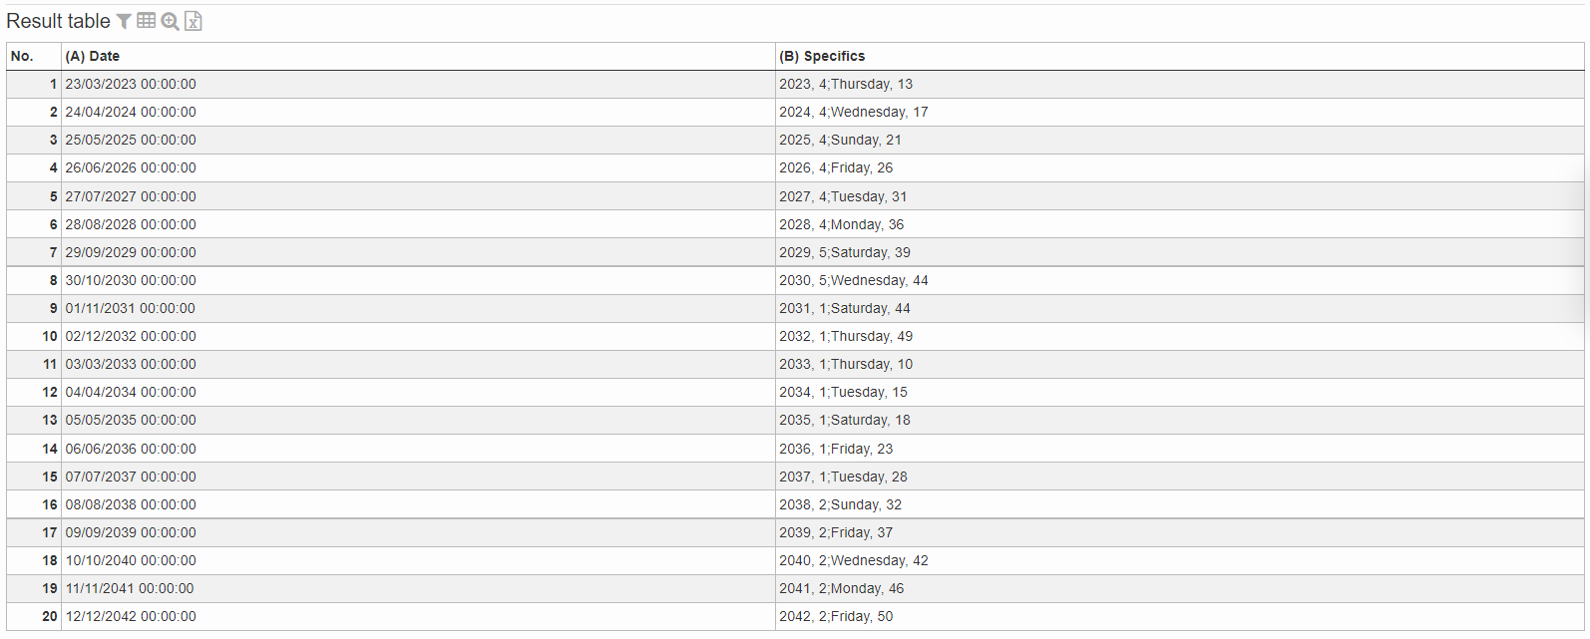
Task: Click the cell 2024, 4;Wednesday, 17
Action: click(x=853, y=112)
